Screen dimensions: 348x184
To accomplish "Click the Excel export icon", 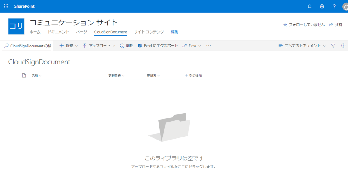I will coord(140,46).
